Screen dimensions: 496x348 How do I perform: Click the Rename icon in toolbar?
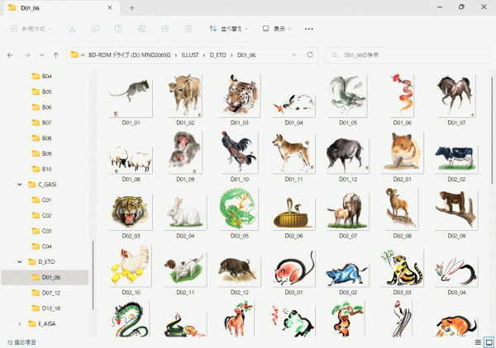142,29
